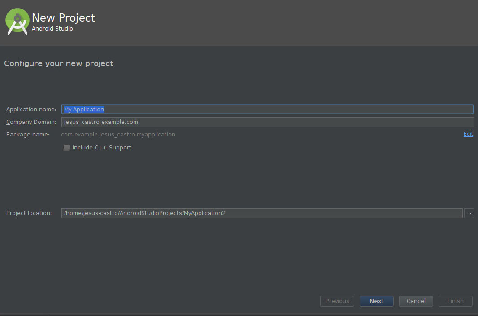Click the Project location input field

point(262,213)
